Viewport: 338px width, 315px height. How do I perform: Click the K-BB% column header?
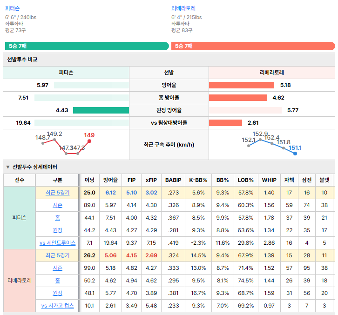(198, 180)
